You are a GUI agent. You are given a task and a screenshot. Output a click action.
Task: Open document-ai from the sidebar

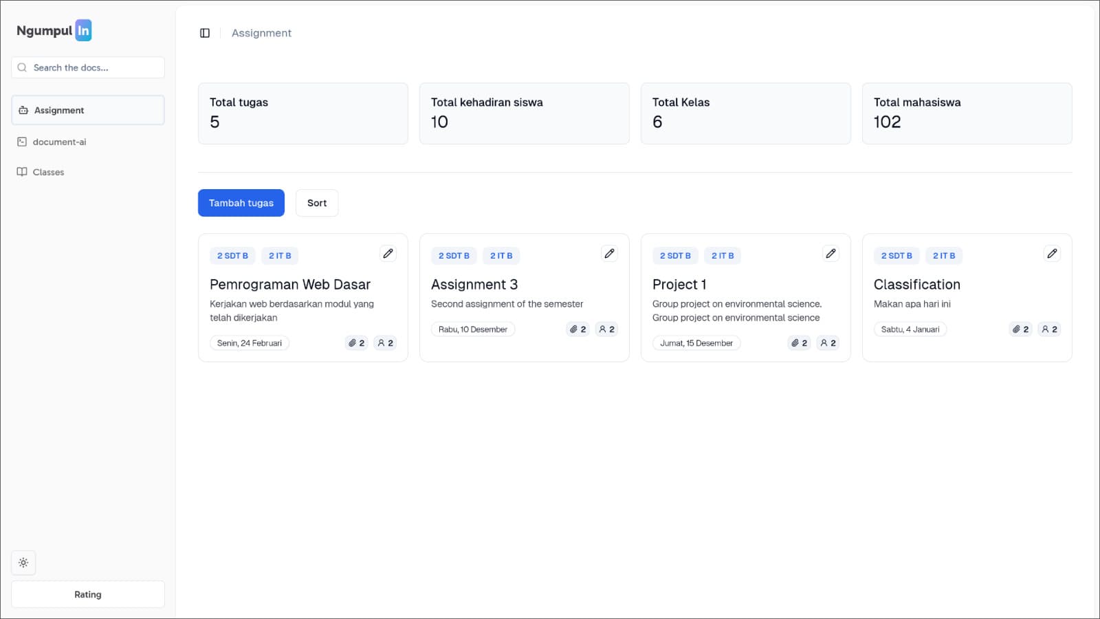click(59, 142)
